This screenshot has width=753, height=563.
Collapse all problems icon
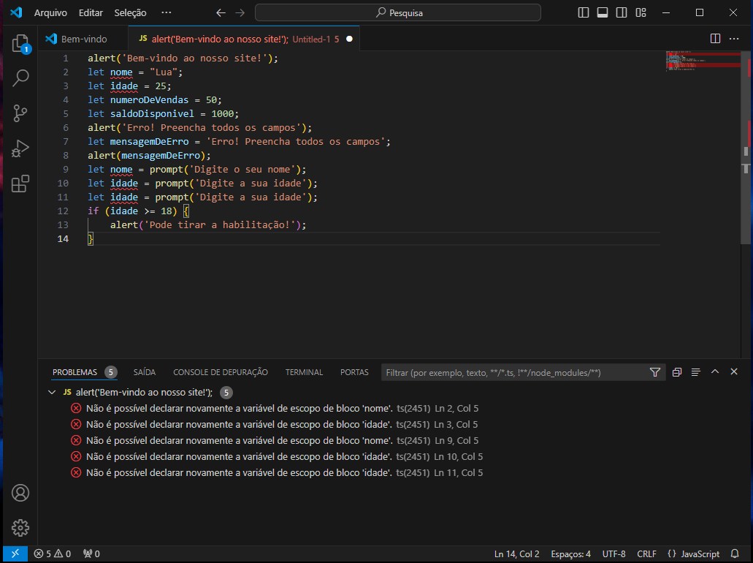pyautogui.click(x=676, y=372)
